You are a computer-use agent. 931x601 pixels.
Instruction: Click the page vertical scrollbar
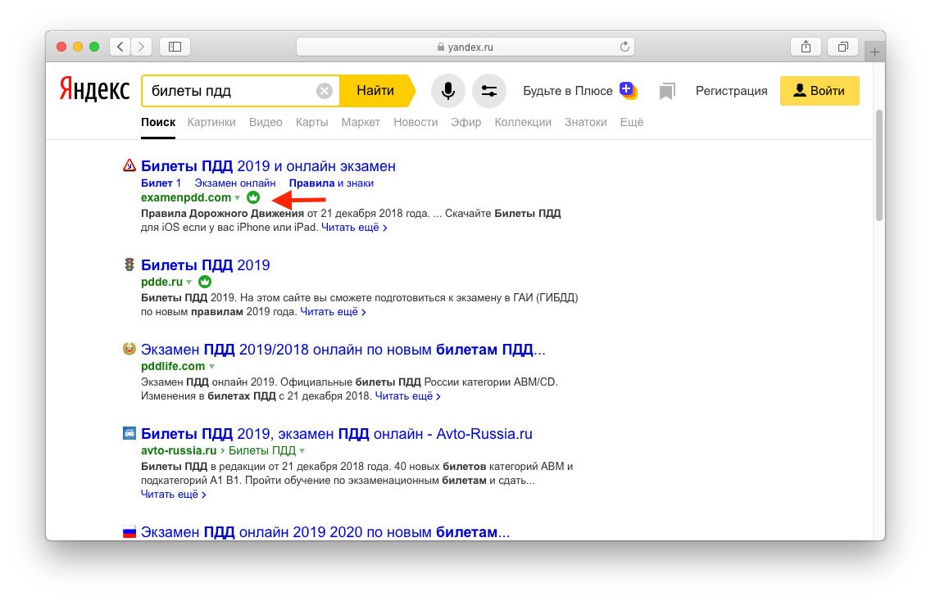879,164
